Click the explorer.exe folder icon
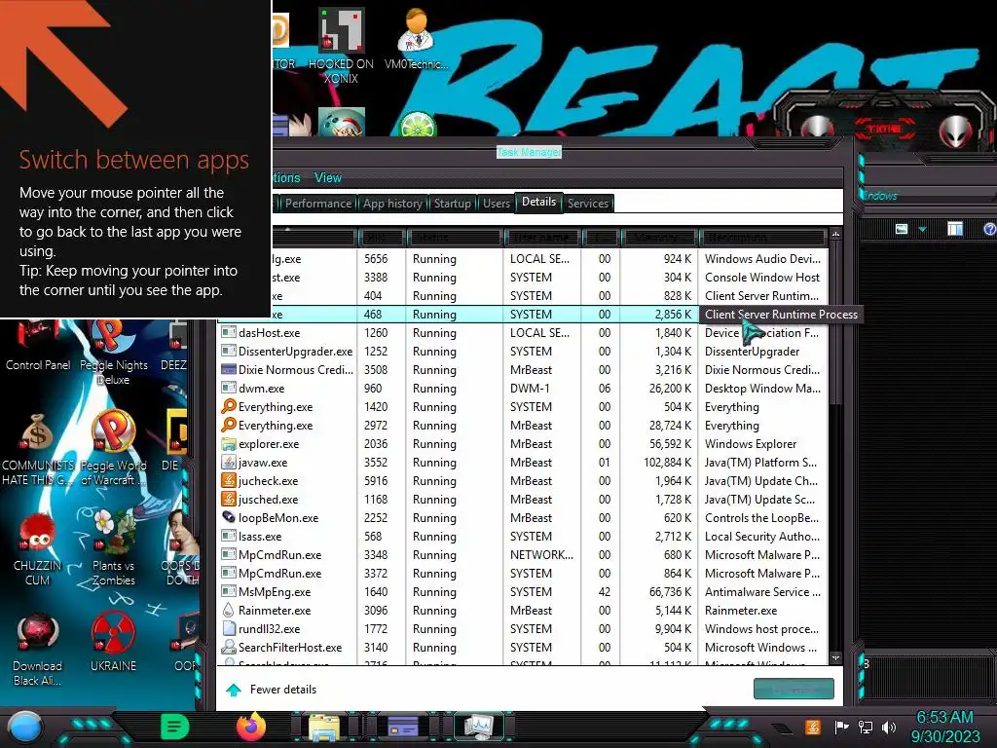997x748 pixels. [228, 443]
